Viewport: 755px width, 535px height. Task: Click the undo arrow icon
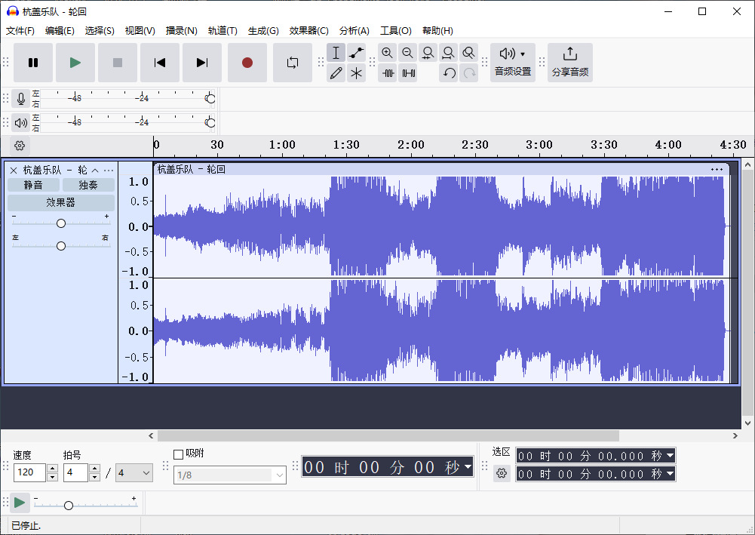pos(449,73)
